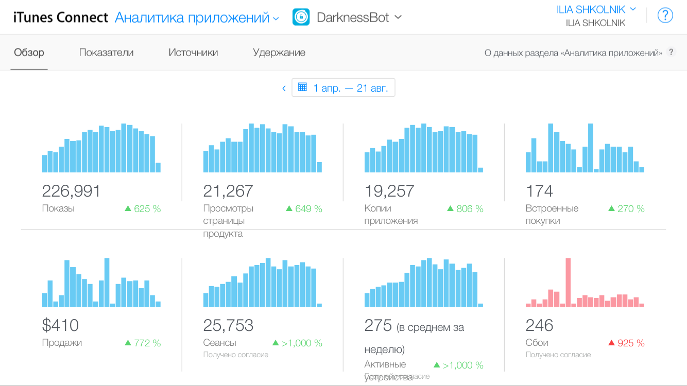This screenshot has height=386, width=687.
Task: Open the Продажи $410 sales chart
Action: (x=101, y=283)
